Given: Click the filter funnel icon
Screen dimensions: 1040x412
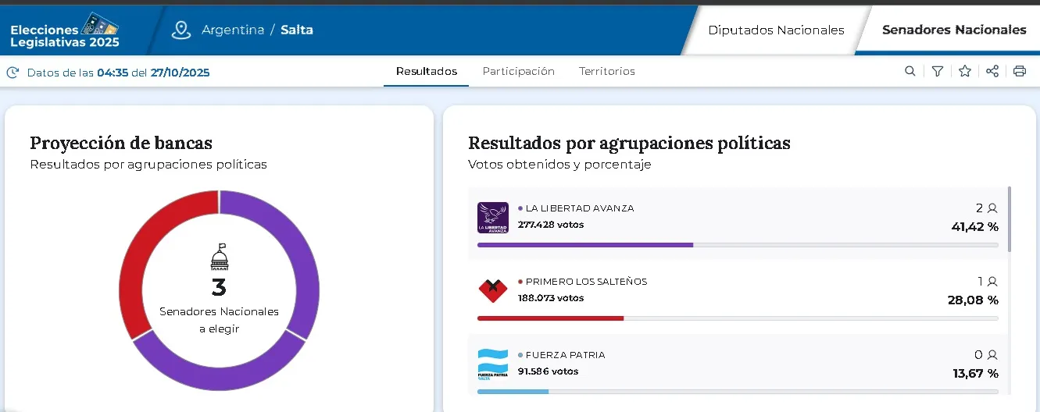Looking at the screenshot, I should point(938,71).
